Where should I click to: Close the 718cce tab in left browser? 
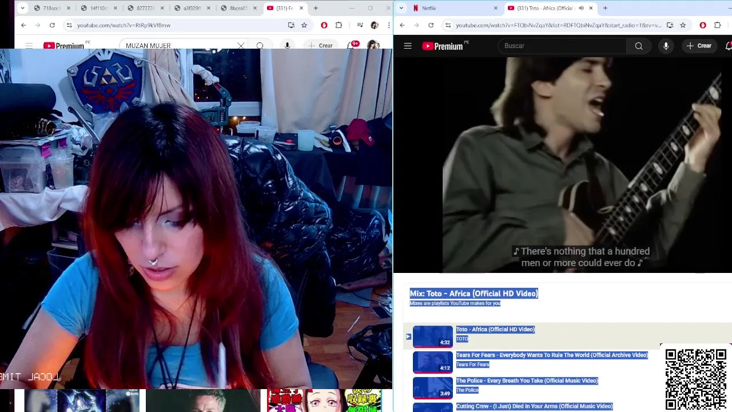click(x=69, y=8)
